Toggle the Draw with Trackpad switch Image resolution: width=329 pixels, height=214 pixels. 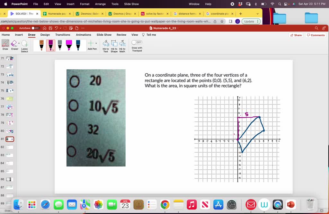coord(137,42)
